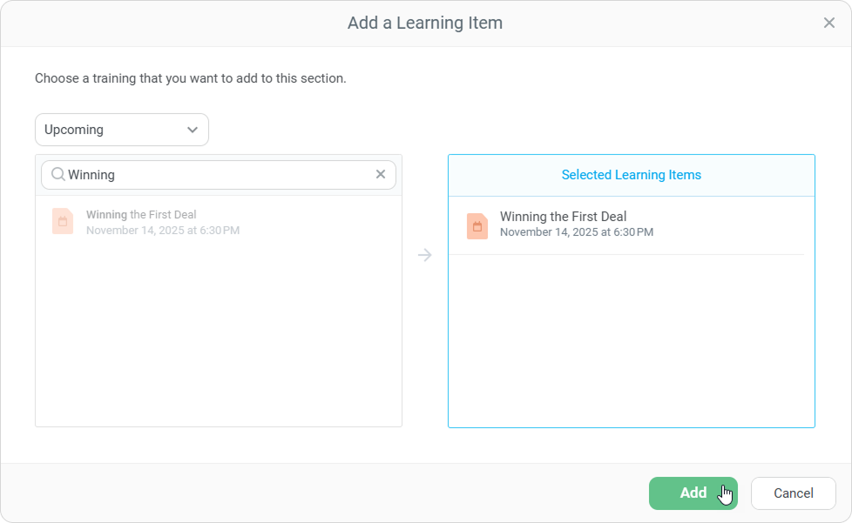
Task: Cancel adding the learning item
Action: pyautogui.click(x=793, y=493)
